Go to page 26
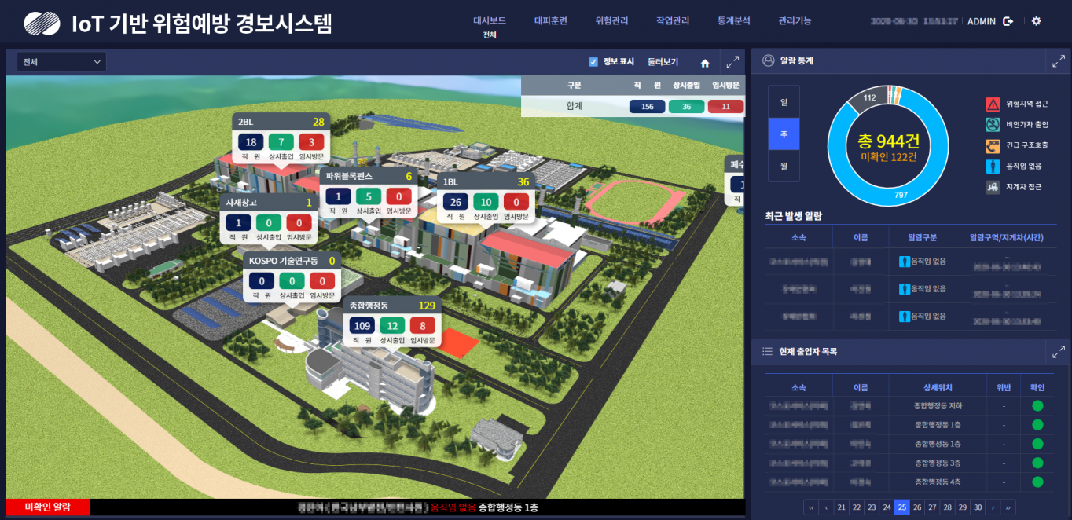 pyautogui.click(x=917, y=507)
